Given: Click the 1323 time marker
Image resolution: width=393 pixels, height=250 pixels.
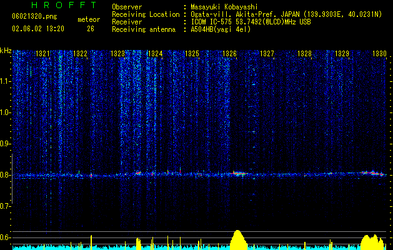Looking at the screenshot, I should click(x=117, y=54).
